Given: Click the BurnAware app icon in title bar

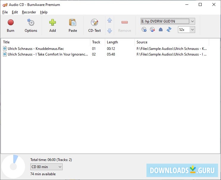Looking at the screenshot, I should (x=5, y=5).
